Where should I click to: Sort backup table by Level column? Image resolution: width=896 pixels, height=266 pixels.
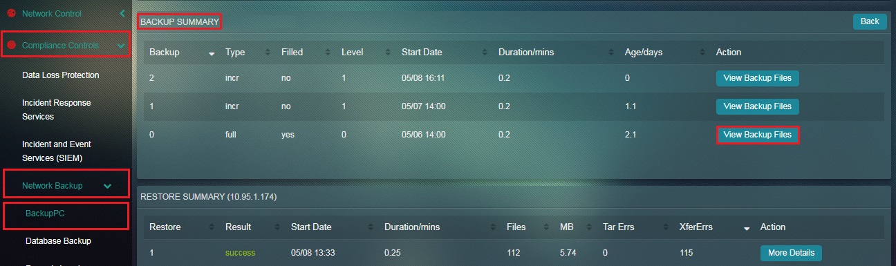tap(364, 53)
